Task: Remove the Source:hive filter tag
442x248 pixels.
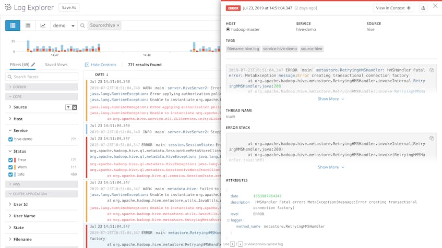Action: (x=118, y=26)
